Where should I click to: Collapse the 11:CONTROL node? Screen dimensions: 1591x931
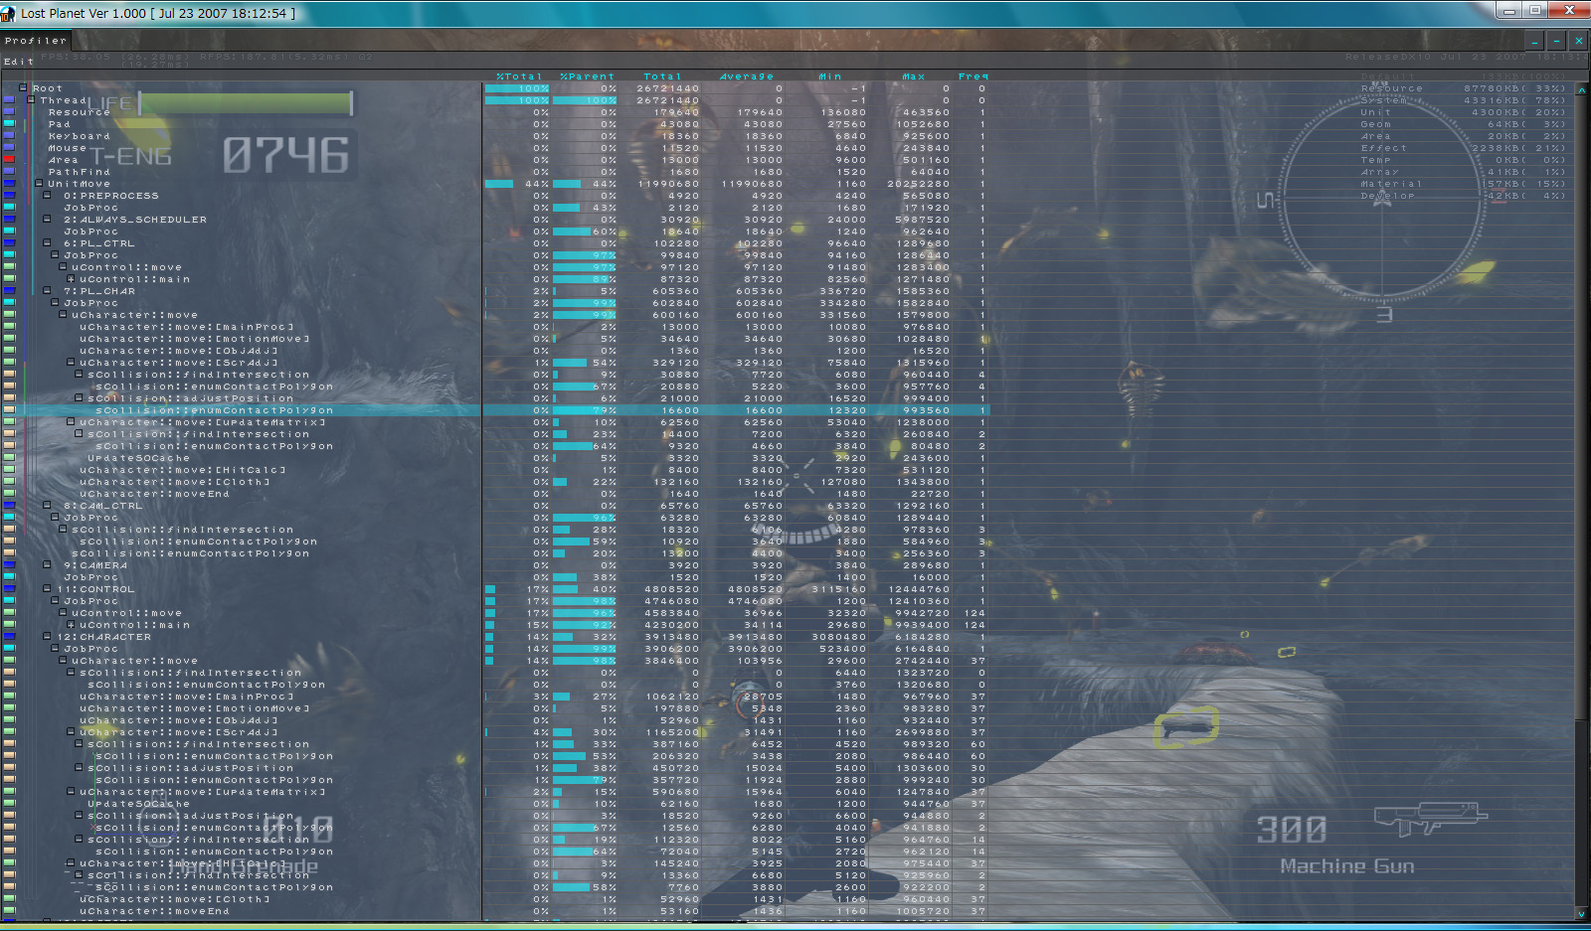point(47,588)
